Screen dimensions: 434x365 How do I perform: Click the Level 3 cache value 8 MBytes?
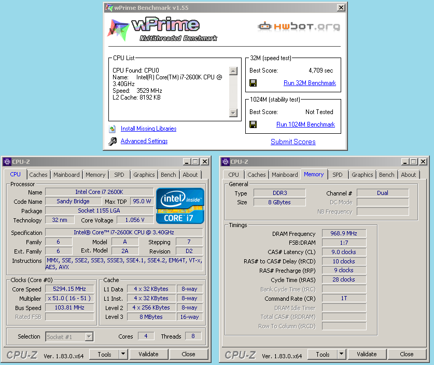[151, 317]
